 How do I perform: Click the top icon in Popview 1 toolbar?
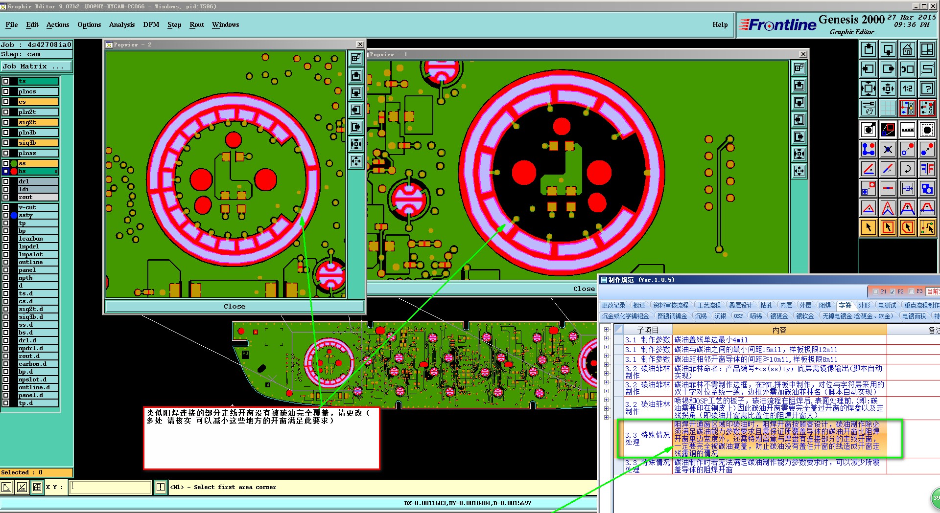tap(799, 68)
